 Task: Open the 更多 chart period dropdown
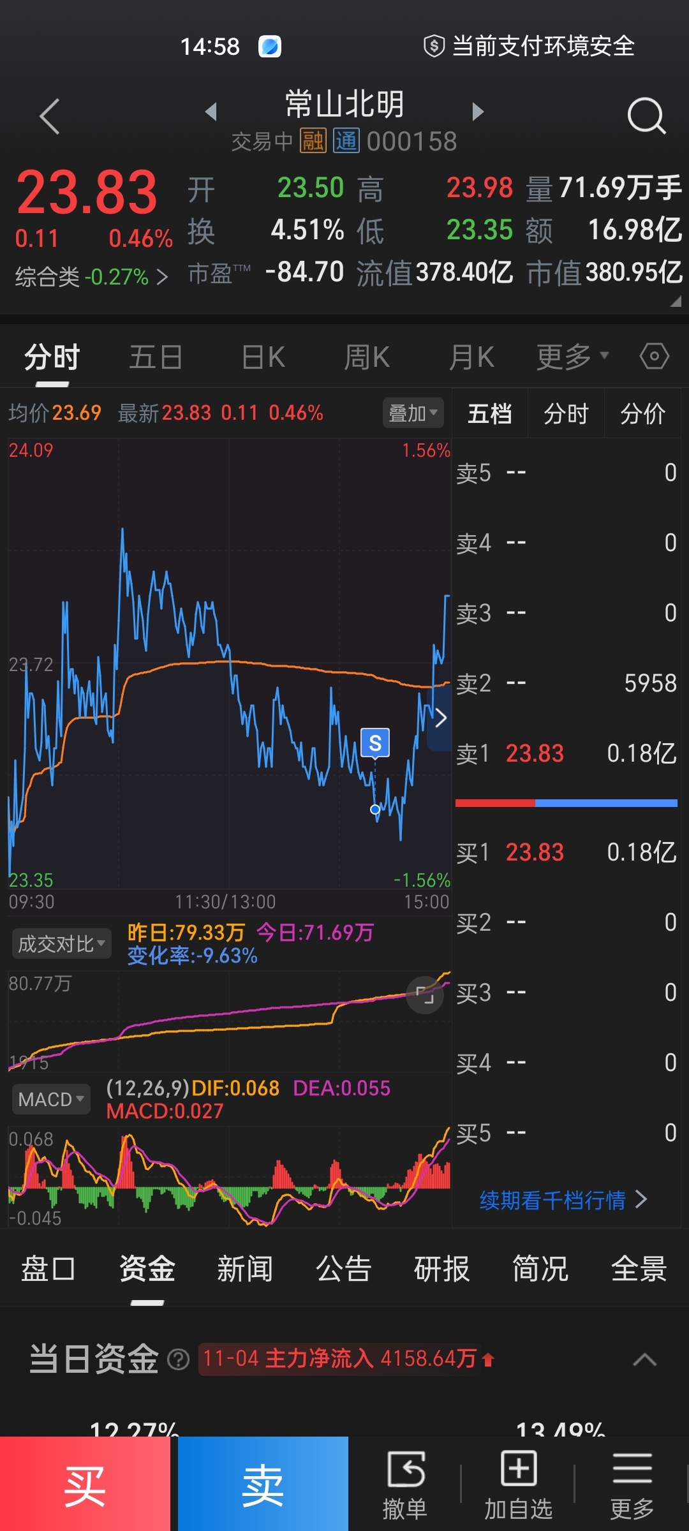tap(572, 357)
